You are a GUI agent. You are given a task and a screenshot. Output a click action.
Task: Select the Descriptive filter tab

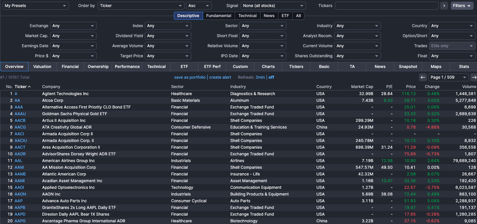pos(188,16)
